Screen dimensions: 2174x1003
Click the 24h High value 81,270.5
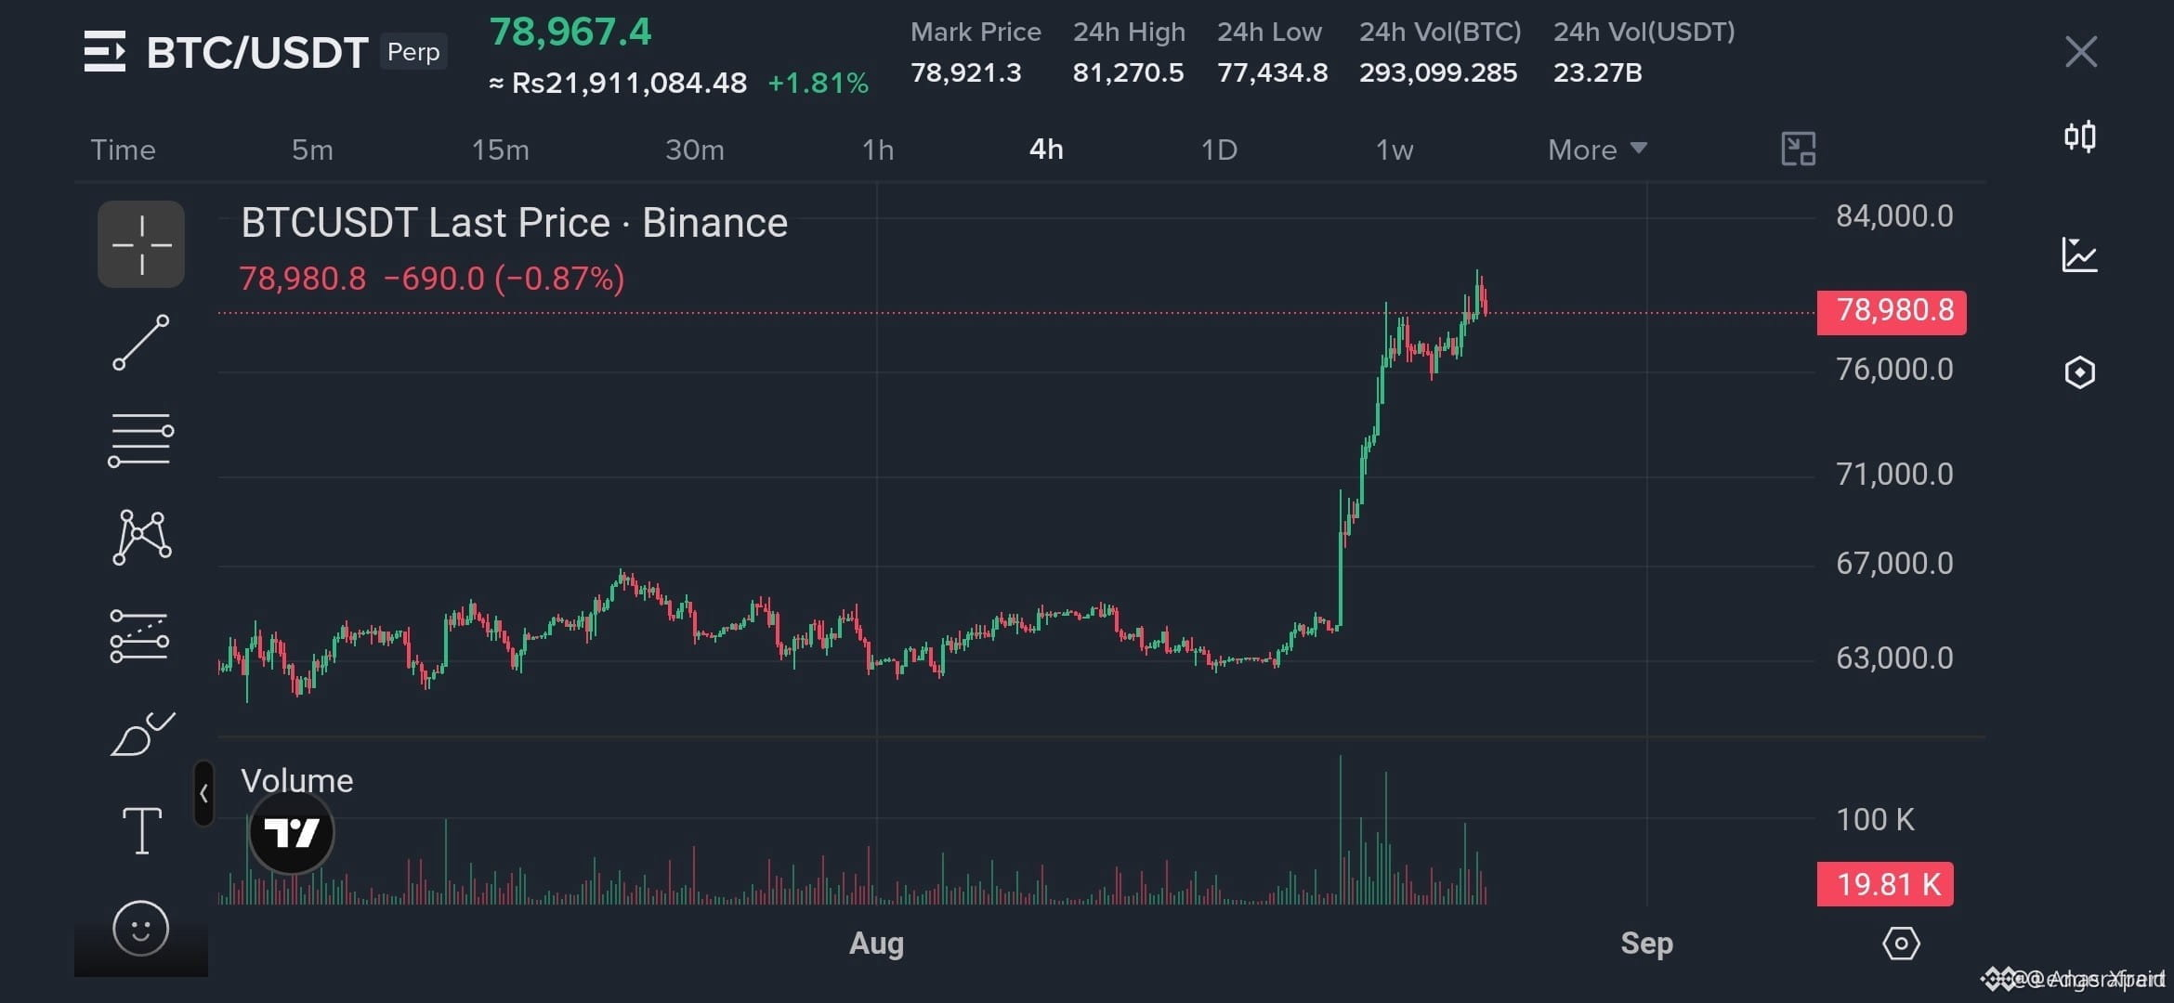[x=1129, y=72]
